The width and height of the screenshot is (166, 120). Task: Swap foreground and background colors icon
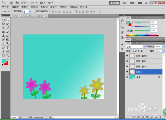point(8,60)
